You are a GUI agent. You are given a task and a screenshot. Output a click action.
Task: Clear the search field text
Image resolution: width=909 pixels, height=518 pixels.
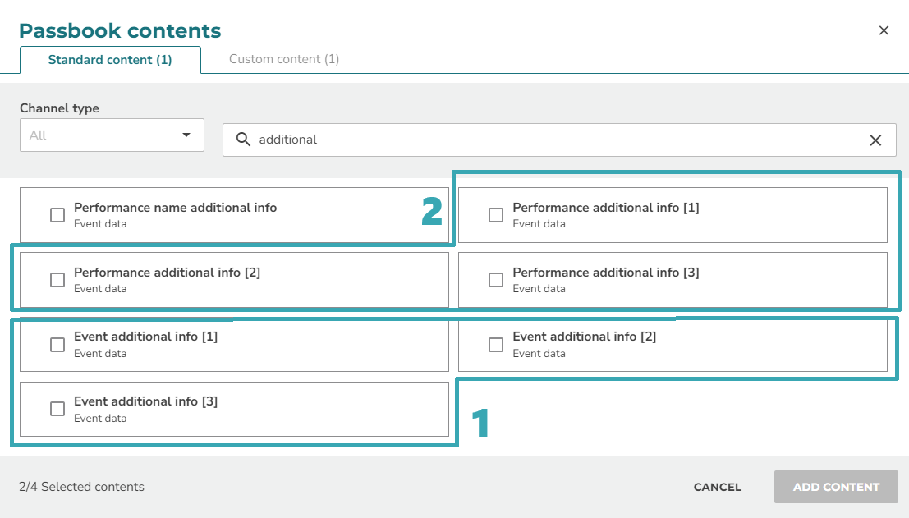coord(875,140)
